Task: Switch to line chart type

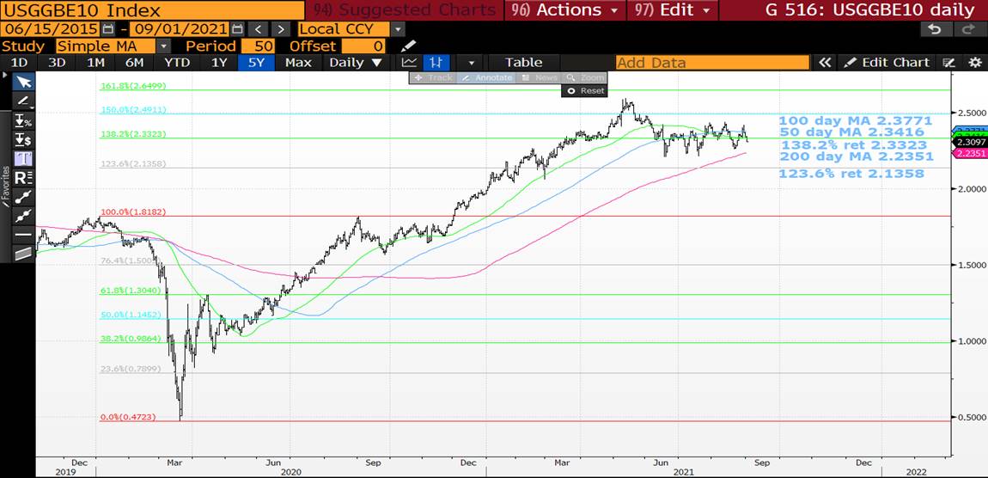Action: coord(410,63)
